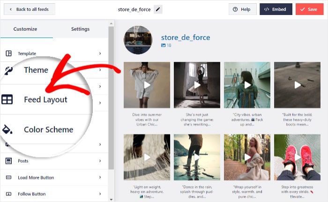The image size is (328, 202).
Task: Click the Posts icon in sidebar
Action: 8,161
